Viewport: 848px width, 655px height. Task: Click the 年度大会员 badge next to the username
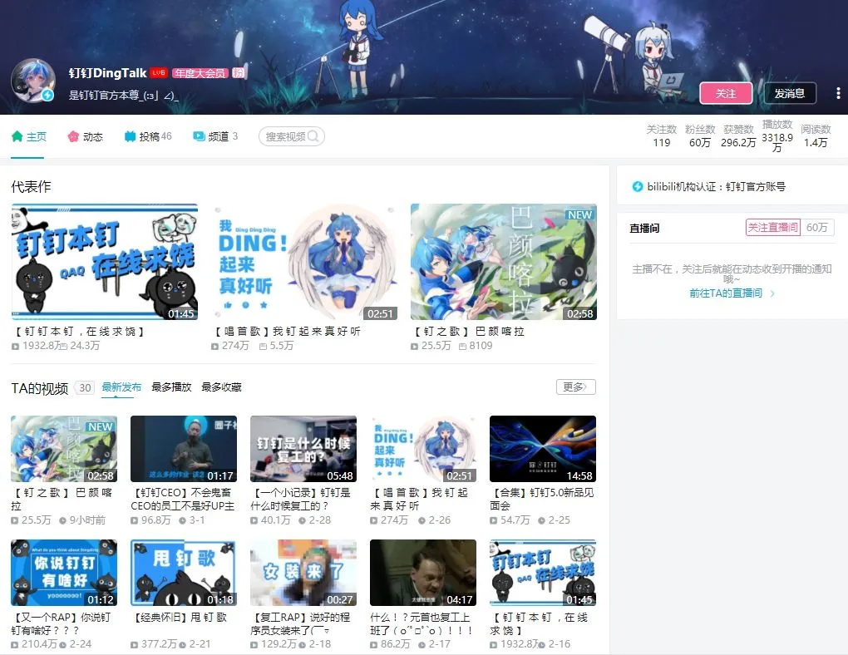tap(200, 73)
